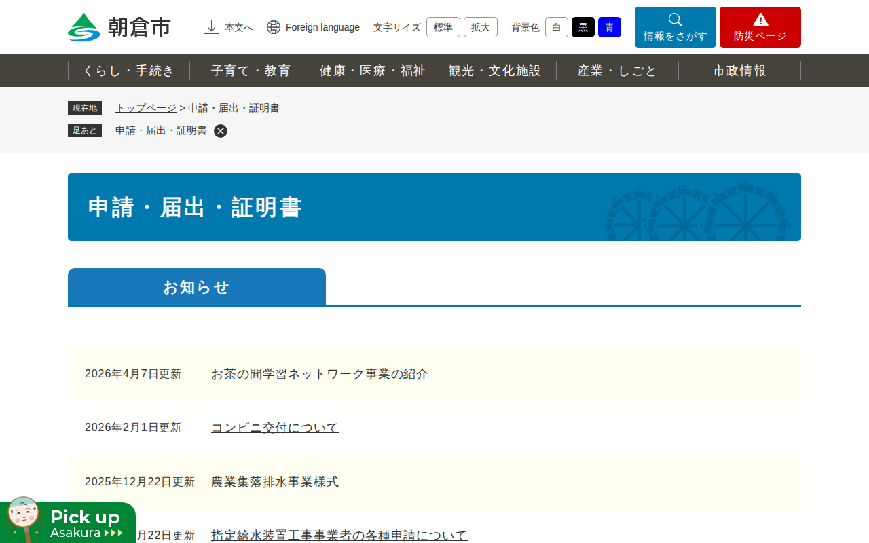Click the 現在地 label
Screen dimensions: 869x543
click(x=85, y=108)
